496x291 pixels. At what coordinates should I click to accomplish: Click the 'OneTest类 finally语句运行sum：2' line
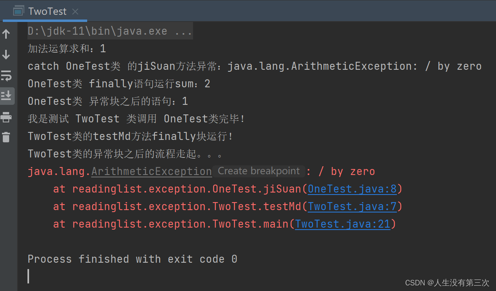pos(119,84)
